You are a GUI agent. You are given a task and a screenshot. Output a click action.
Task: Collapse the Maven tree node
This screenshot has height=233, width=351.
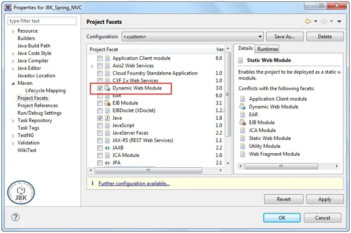(13, 83)
